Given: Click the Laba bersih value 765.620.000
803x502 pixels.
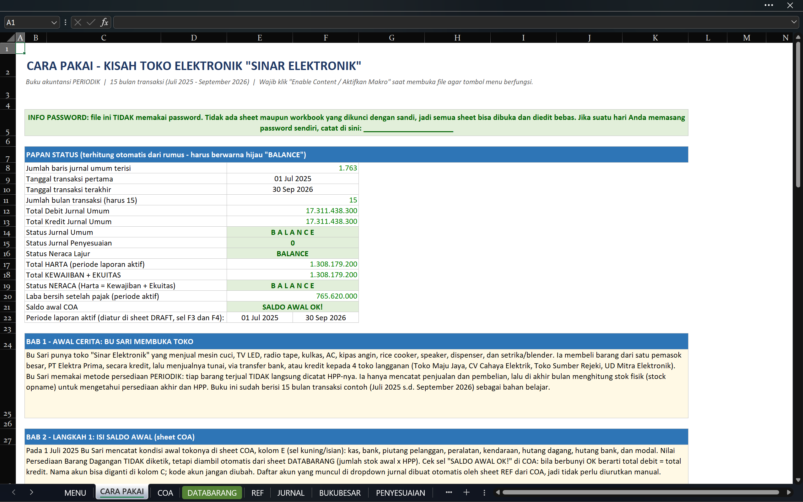Looking at the screenshot, I should 293,296.
